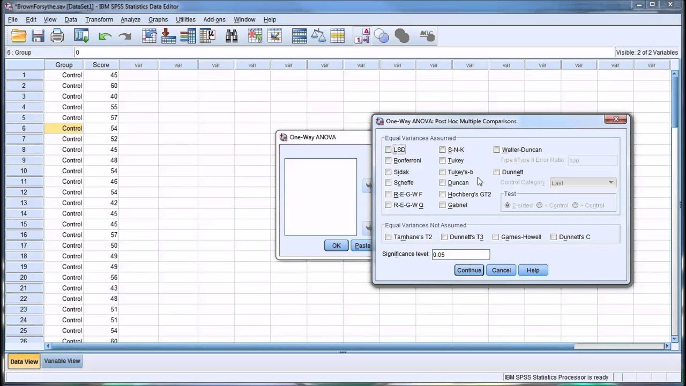Viewport: 686px width, 386px height.
Task: Toggle Value Labels toolbar icon
Action: click(362, 36)
